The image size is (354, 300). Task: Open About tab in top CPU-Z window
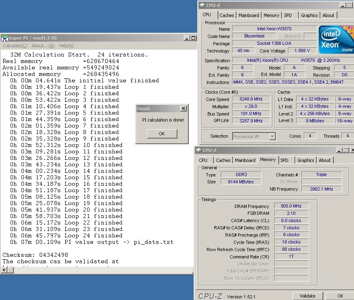pos(328,15)
